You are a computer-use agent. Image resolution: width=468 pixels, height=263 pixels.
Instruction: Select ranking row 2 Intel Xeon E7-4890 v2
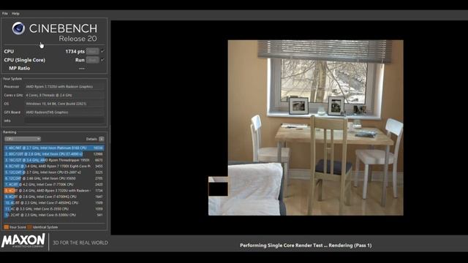[54, 154]
